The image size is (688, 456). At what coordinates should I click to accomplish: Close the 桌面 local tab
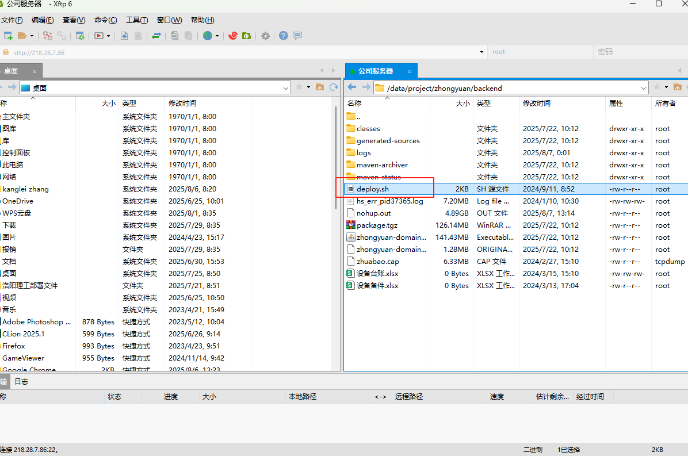(35, 71)
